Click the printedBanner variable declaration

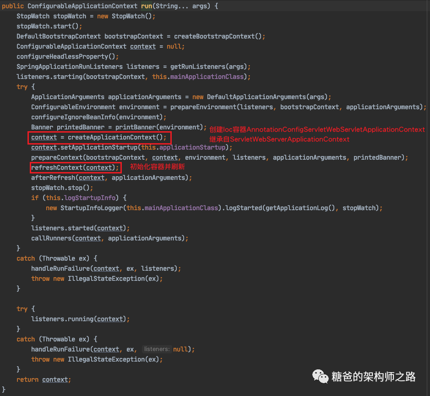[80, 127]
